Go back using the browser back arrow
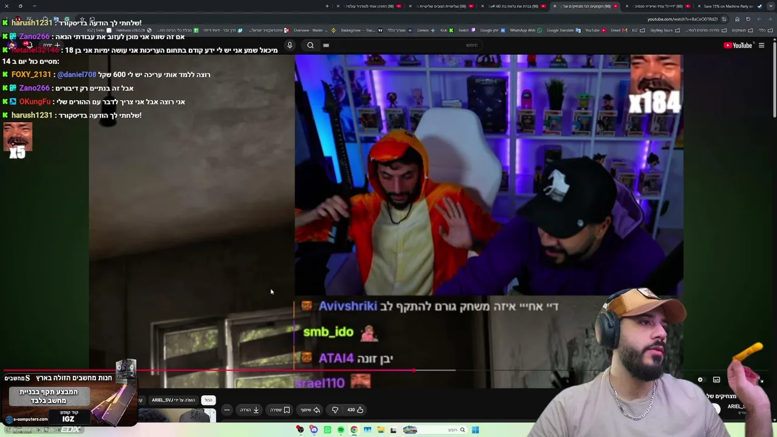Viewport: 777px width, 437px height. (770, 19)
